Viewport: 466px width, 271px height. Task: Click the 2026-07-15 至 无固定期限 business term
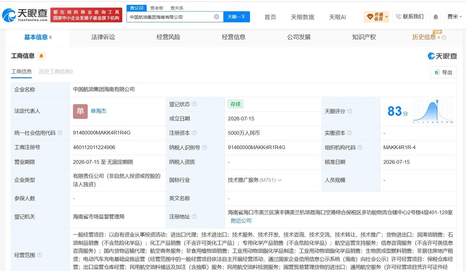[x=103, y=162]
